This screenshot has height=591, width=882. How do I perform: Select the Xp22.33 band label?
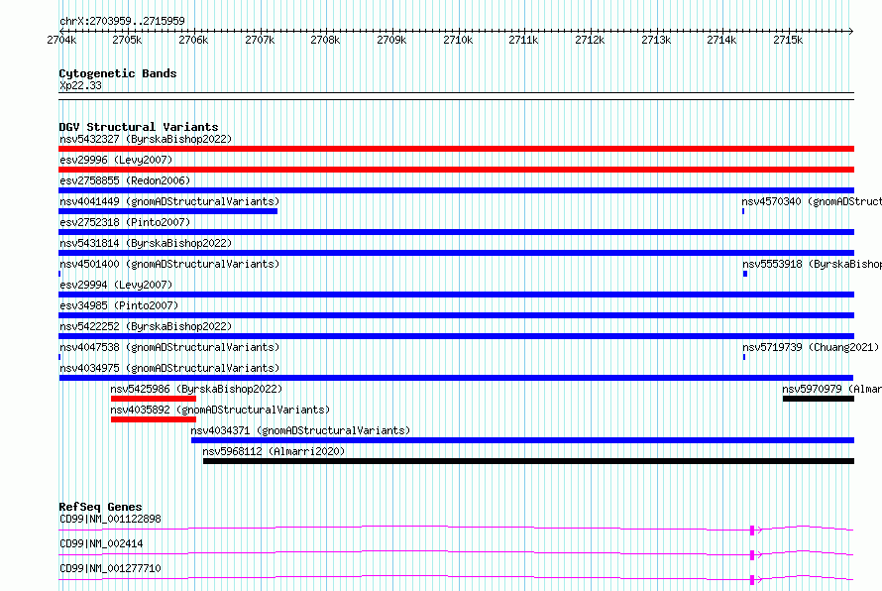click(80, 86)
